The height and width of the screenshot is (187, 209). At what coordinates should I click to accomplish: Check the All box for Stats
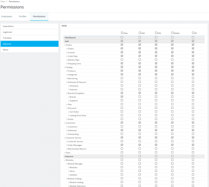[x=193, y=152]
